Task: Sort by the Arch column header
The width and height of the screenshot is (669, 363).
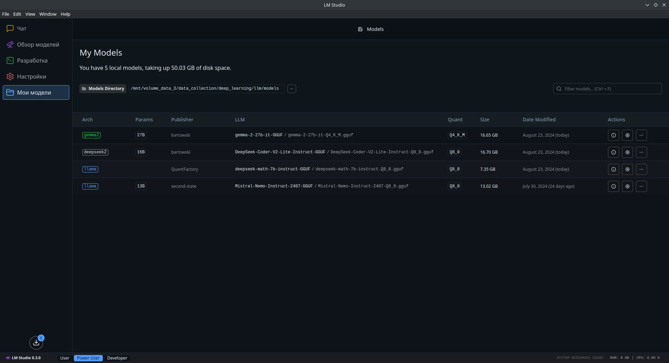Action: tap(87, 120)
